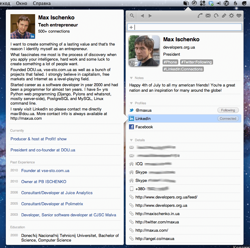
Task: Open Producer & host at Profit! show
Action: pos(38,139)
